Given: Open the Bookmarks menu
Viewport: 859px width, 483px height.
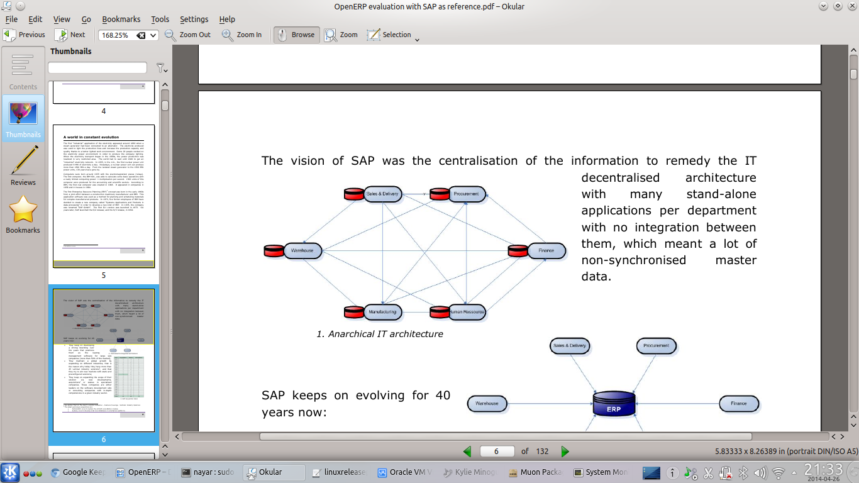Looking at the screenshot, I should point(121,19).
